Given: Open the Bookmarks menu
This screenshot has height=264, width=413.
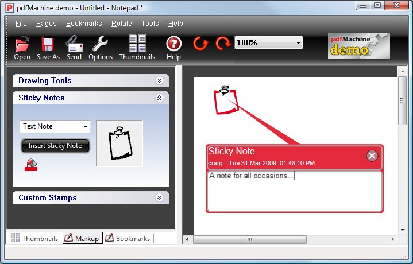Looking at the screenshot, I should (x=84, y=24).
